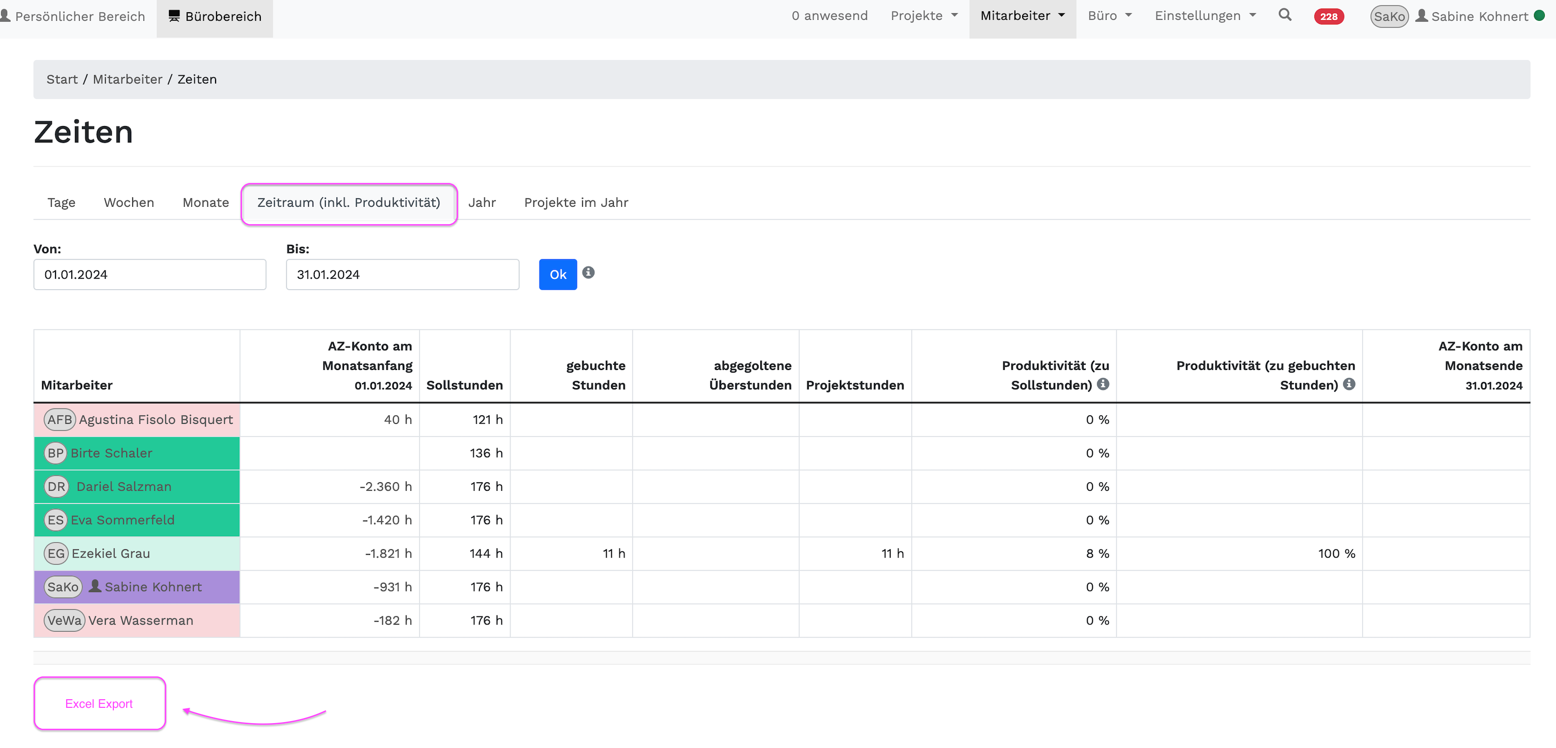The width and height of the screenshot is (1556, 748).
Task: Go to Mitarbeiter in the breadcrumb
Action: coord(128,80)
